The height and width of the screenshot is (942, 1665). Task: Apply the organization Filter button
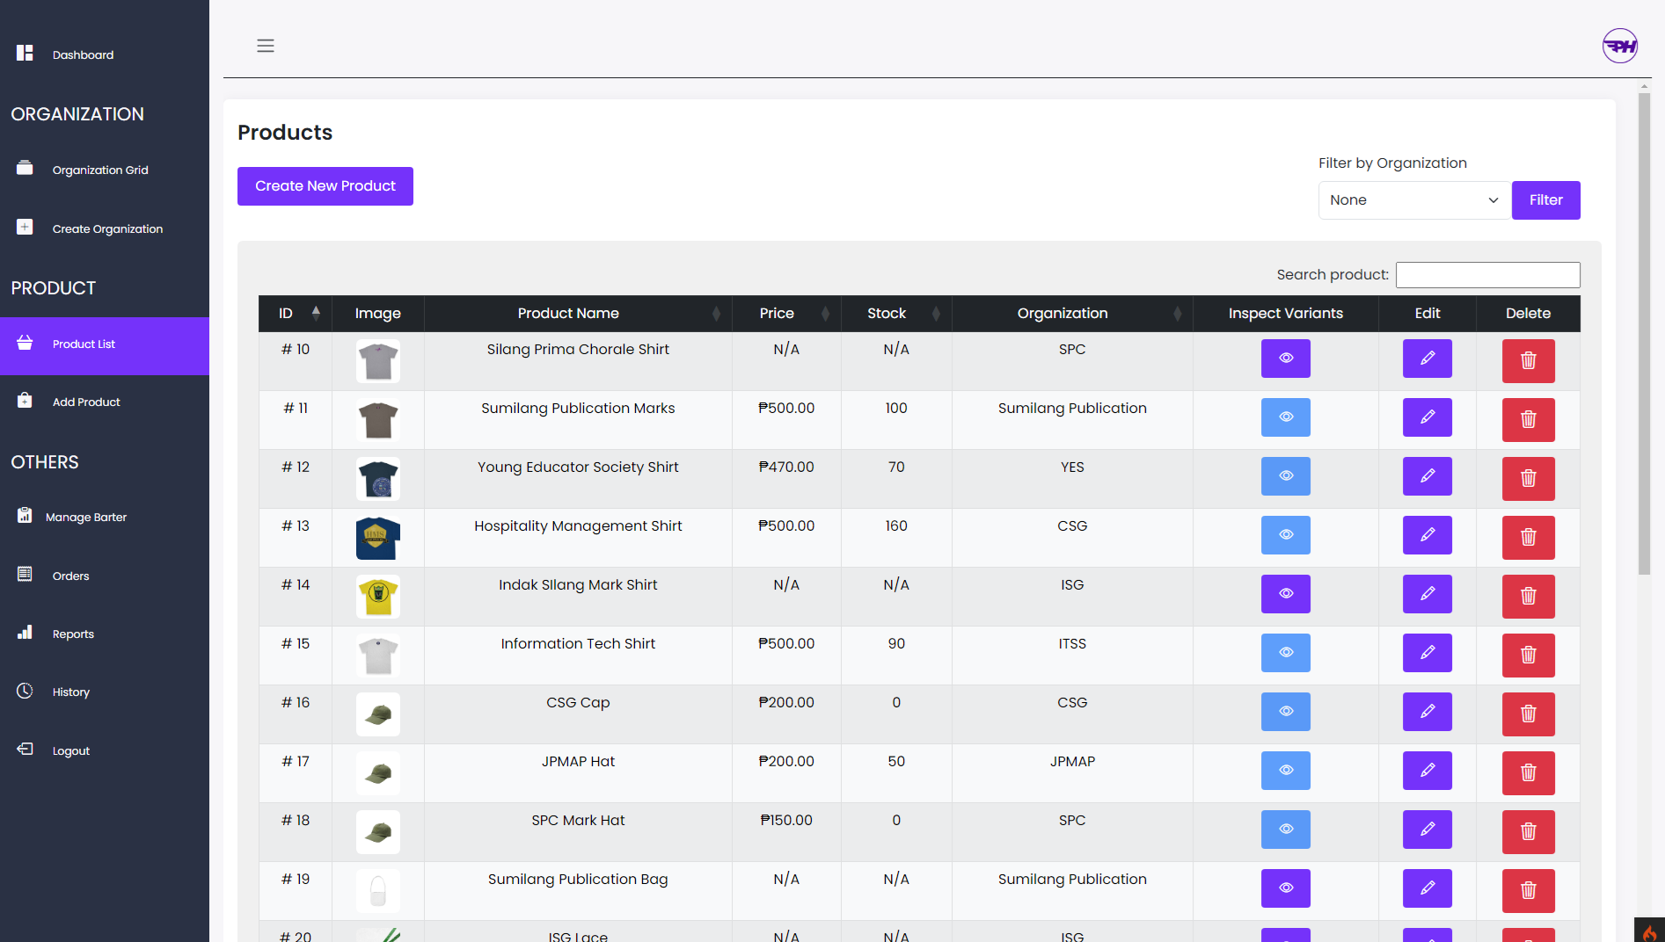click(x=1545, y=200)
